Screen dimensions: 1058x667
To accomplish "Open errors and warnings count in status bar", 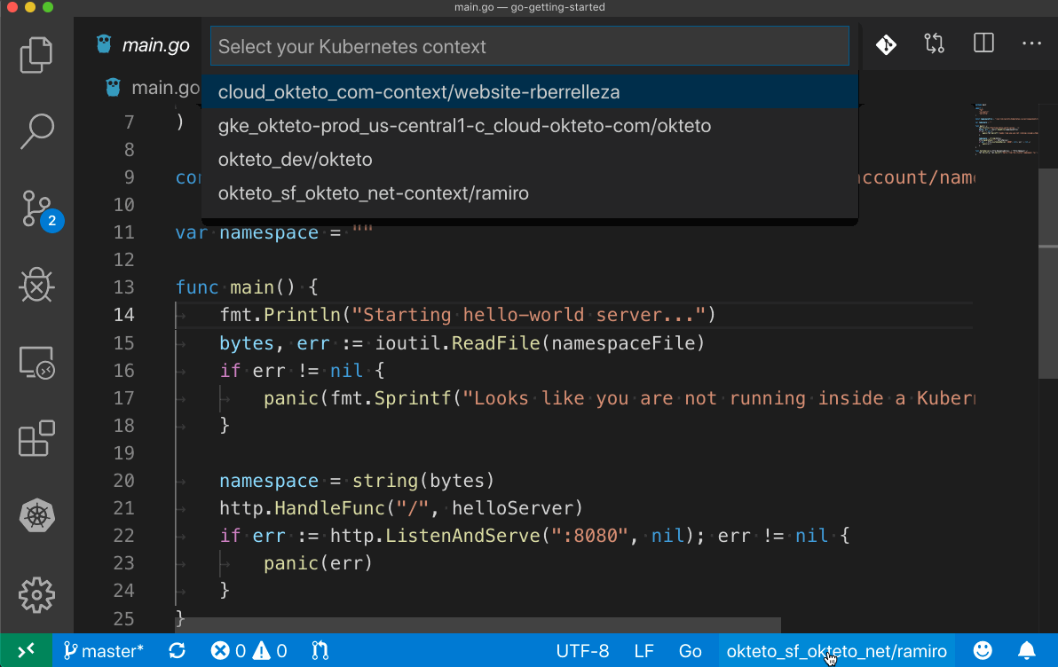I will click(x=249, y=651).
